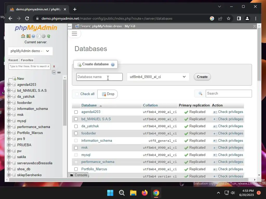Click the search magnifier icon

point(200,93)
